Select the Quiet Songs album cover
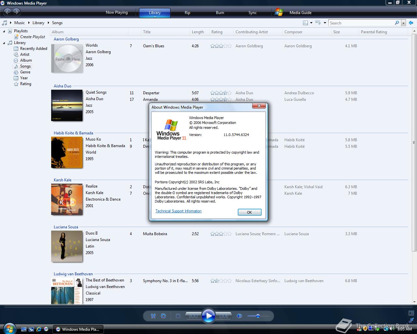 (x=67, y=105)
